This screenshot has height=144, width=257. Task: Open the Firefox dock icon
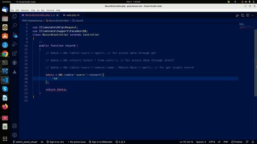5,106
